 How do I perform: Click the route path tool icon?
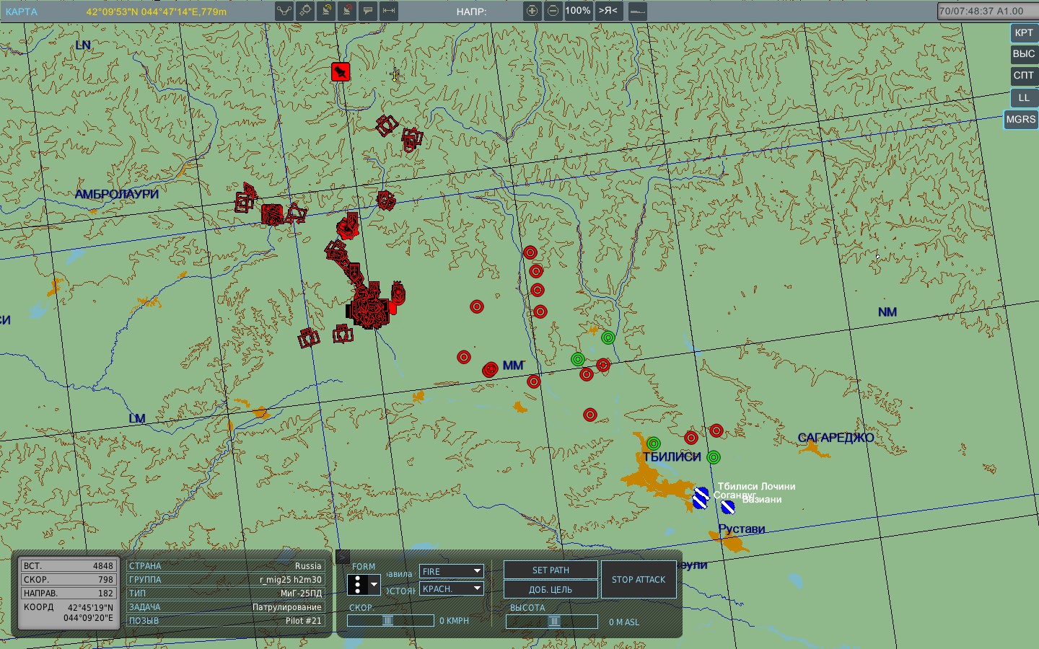coord(284,11)
